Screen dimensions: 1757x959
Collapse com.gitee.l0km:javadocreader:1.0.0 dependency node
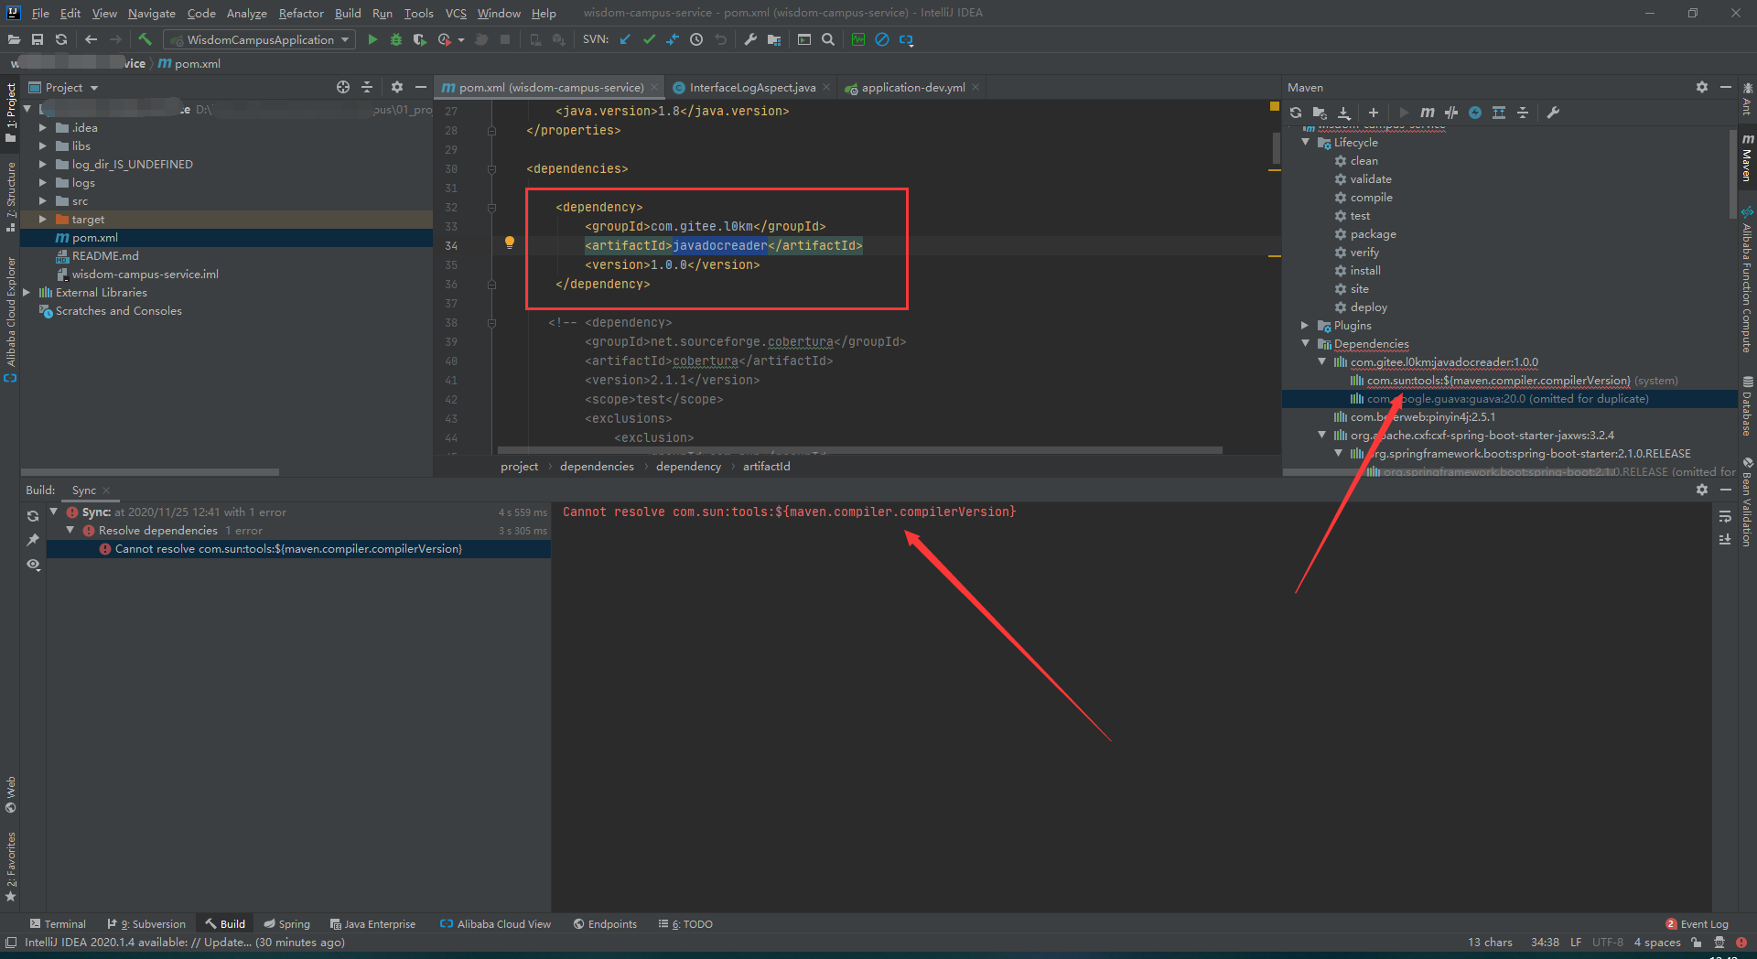[1321, 361]
